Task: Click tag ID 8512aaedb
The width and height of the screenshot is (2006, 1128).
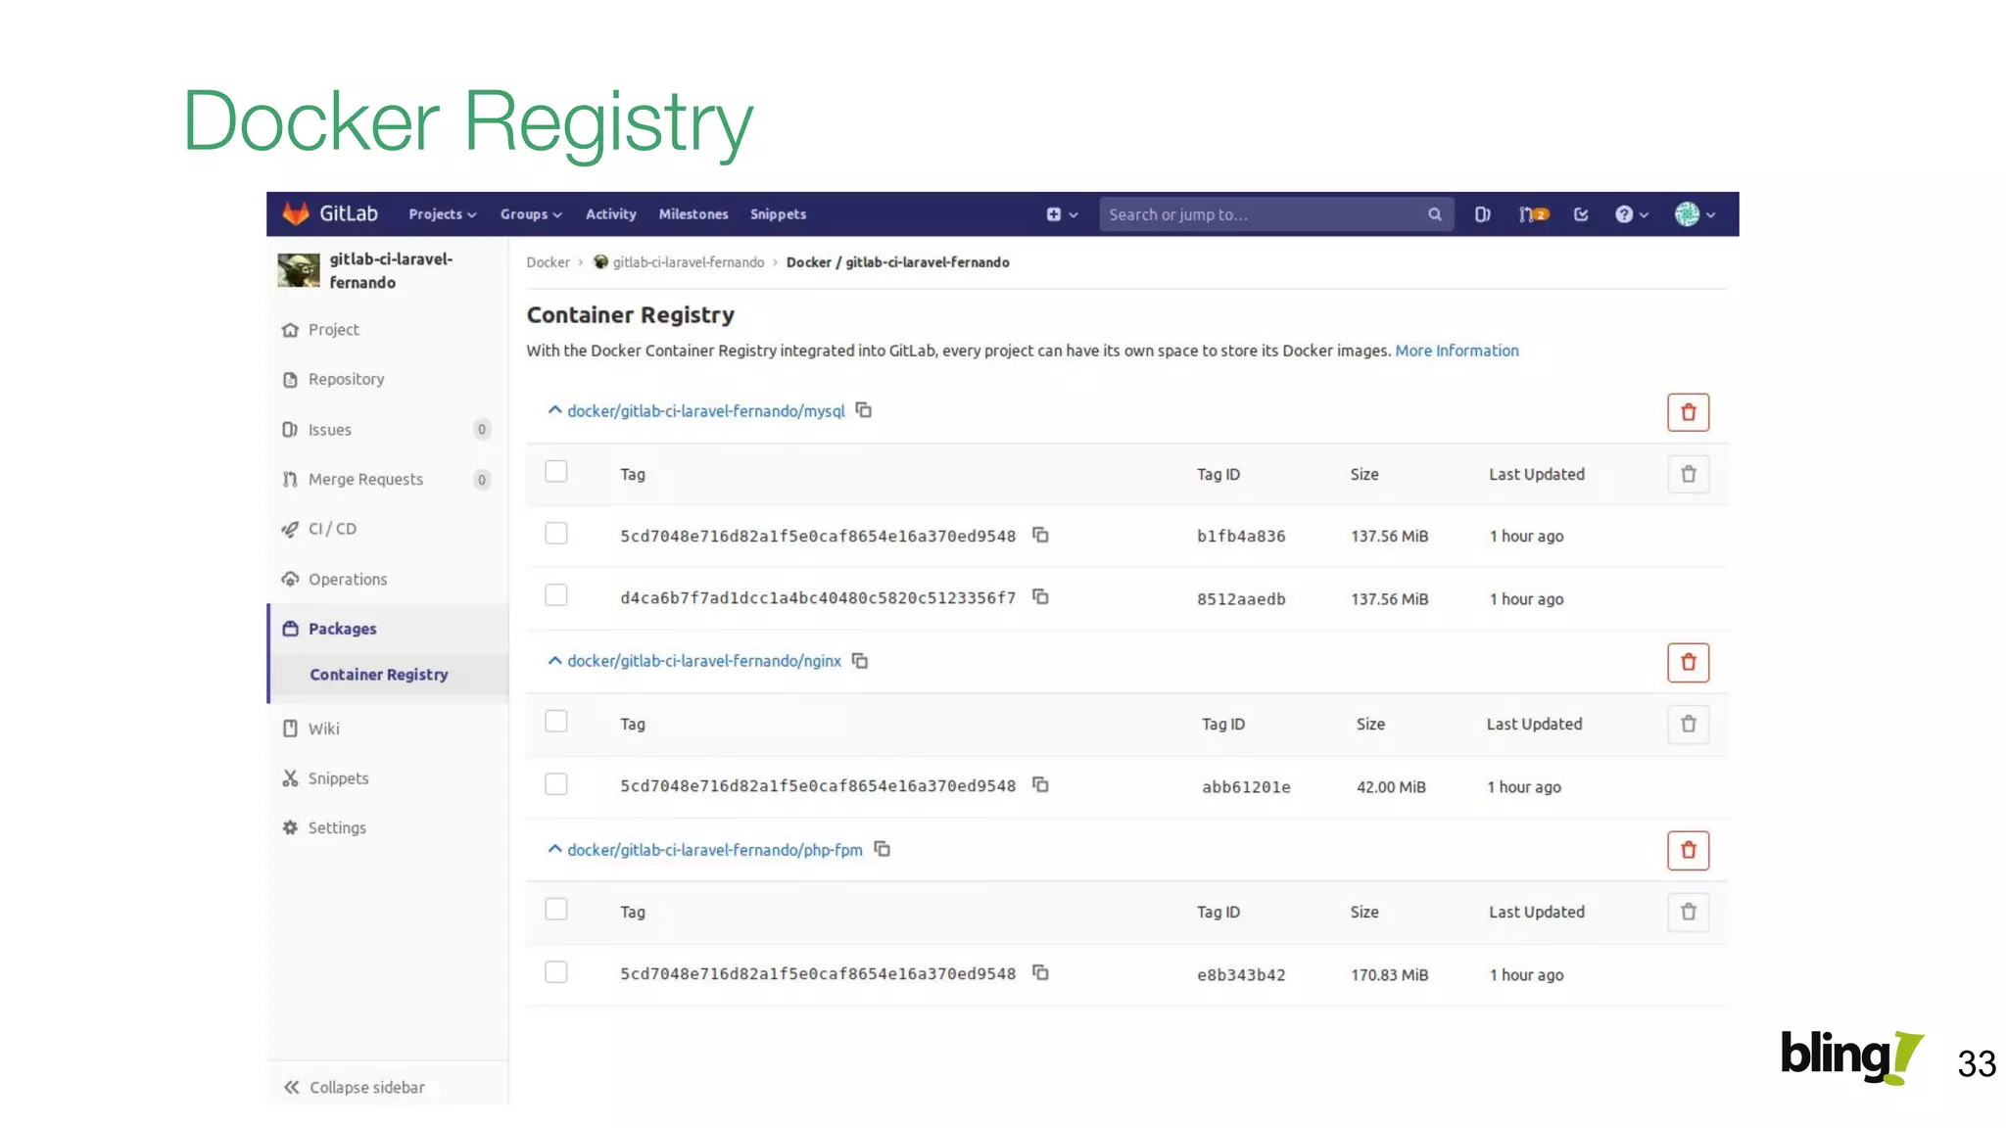Action: 1241,599
